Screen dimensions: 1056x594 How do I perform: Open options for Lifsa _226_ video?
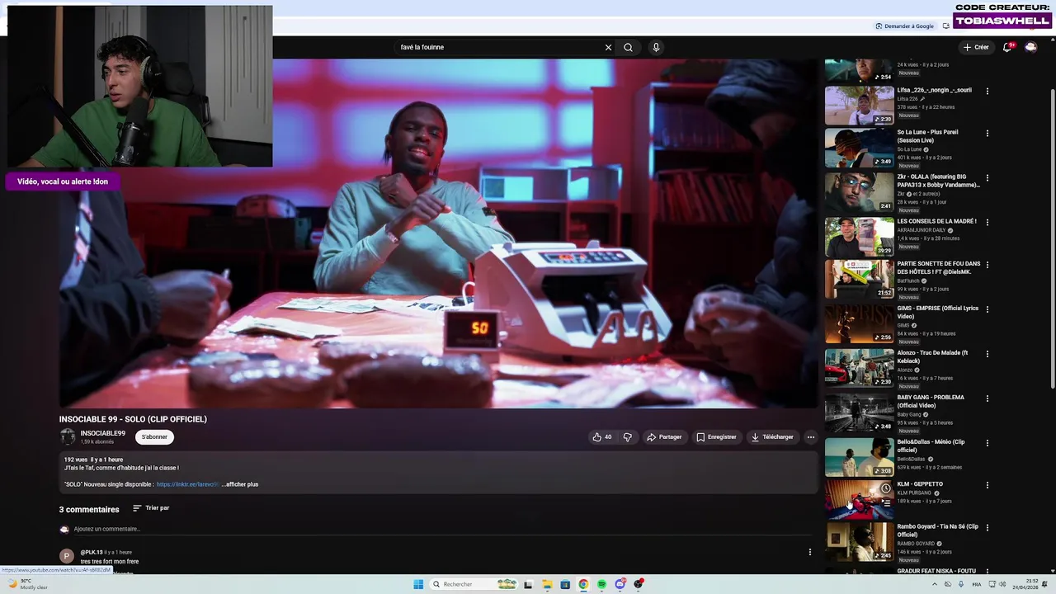[x=987, y=92]
